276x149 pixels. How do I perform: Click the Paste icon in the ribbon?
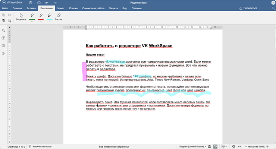pos(3,20)
